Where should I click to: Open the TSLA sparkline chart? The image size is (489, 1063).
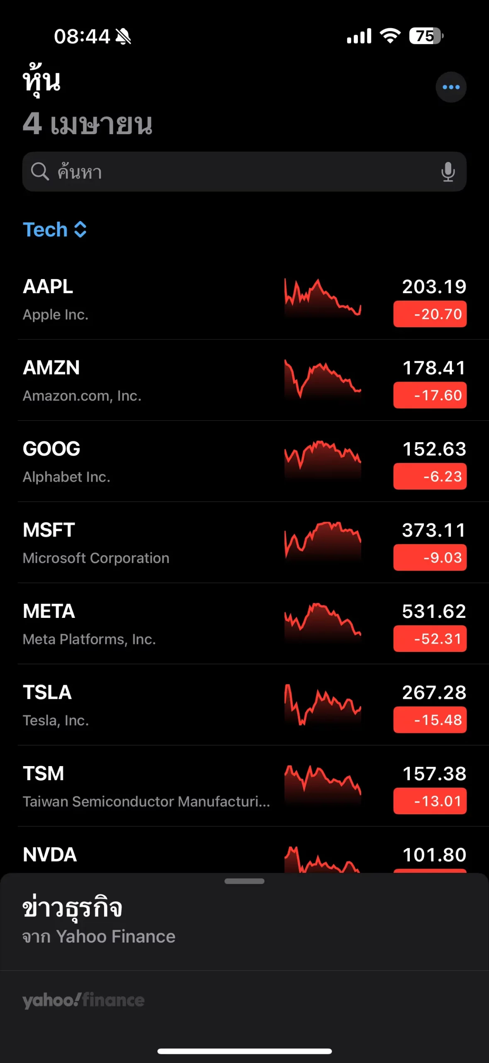tap(323, 704)
